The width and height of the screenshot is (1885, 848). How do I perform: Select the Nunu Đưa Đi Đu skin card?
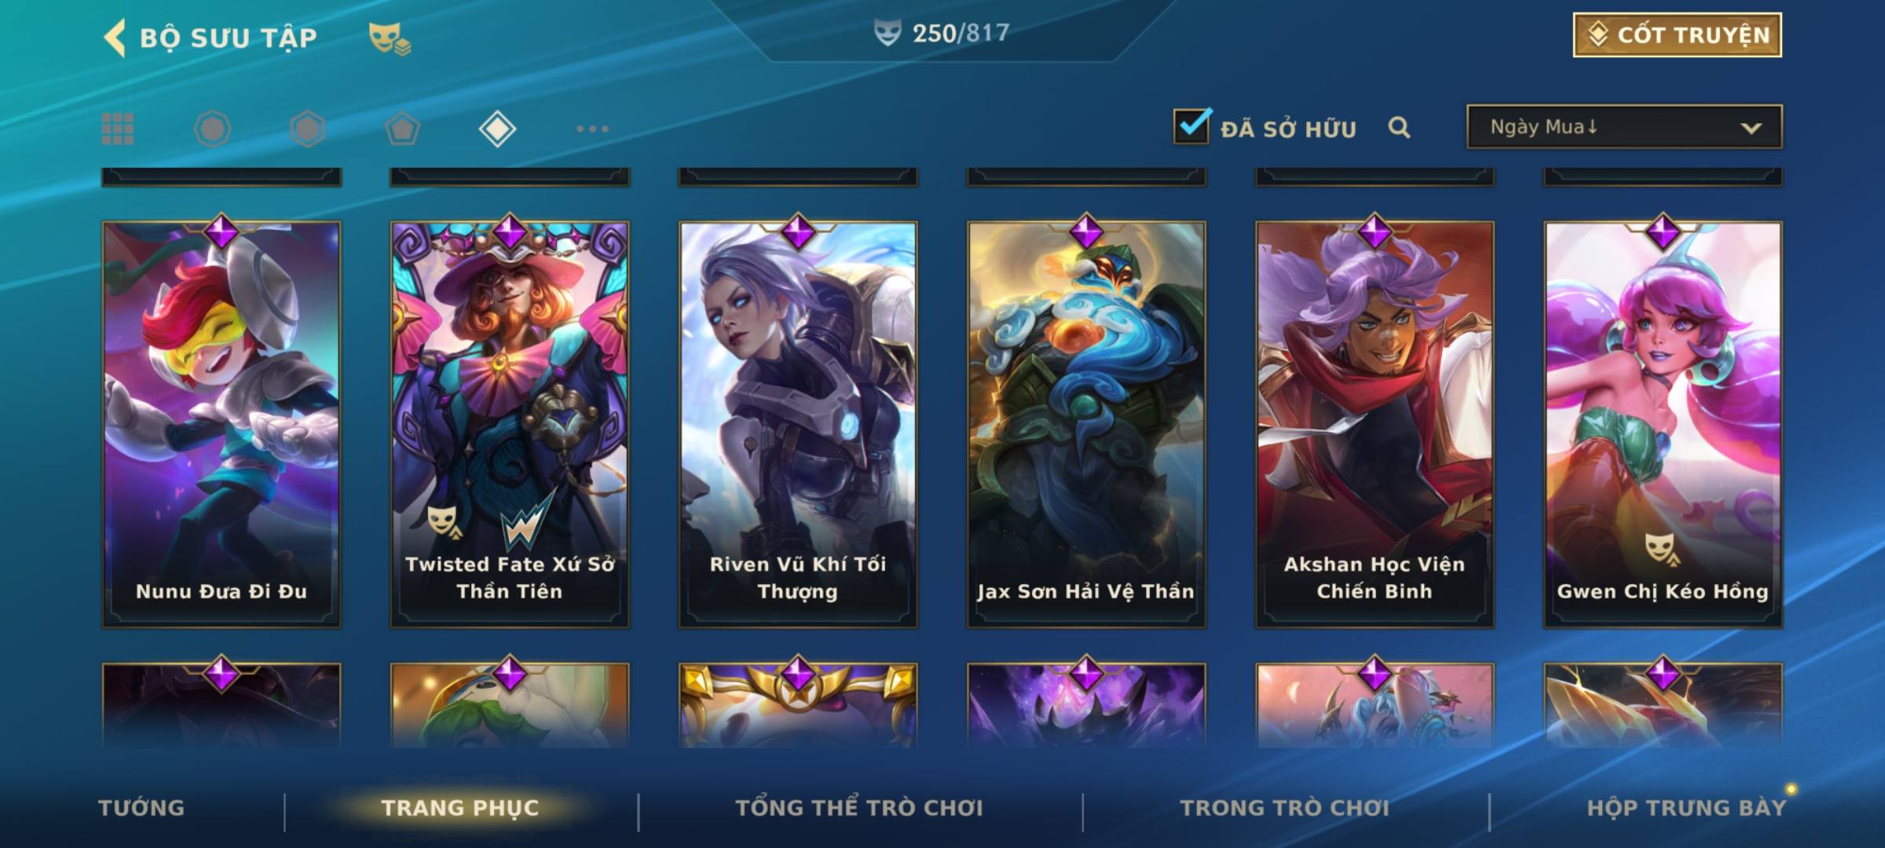click(221, 422)
